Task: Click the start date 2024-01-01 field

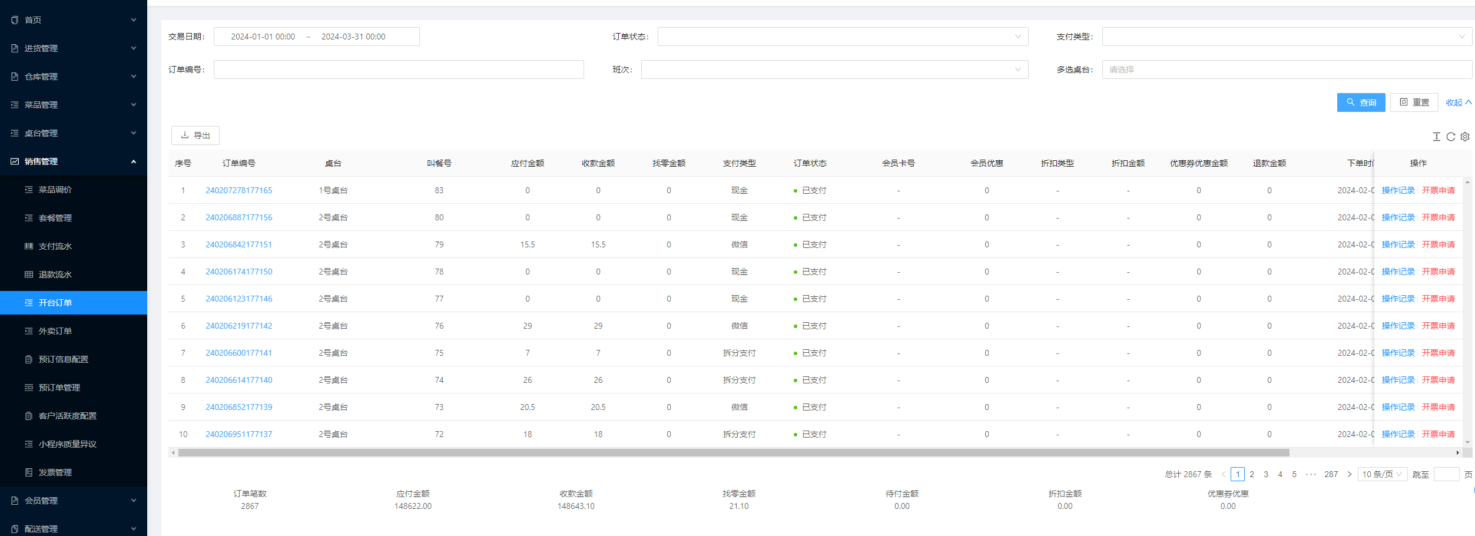Action: tap(263, 37)
